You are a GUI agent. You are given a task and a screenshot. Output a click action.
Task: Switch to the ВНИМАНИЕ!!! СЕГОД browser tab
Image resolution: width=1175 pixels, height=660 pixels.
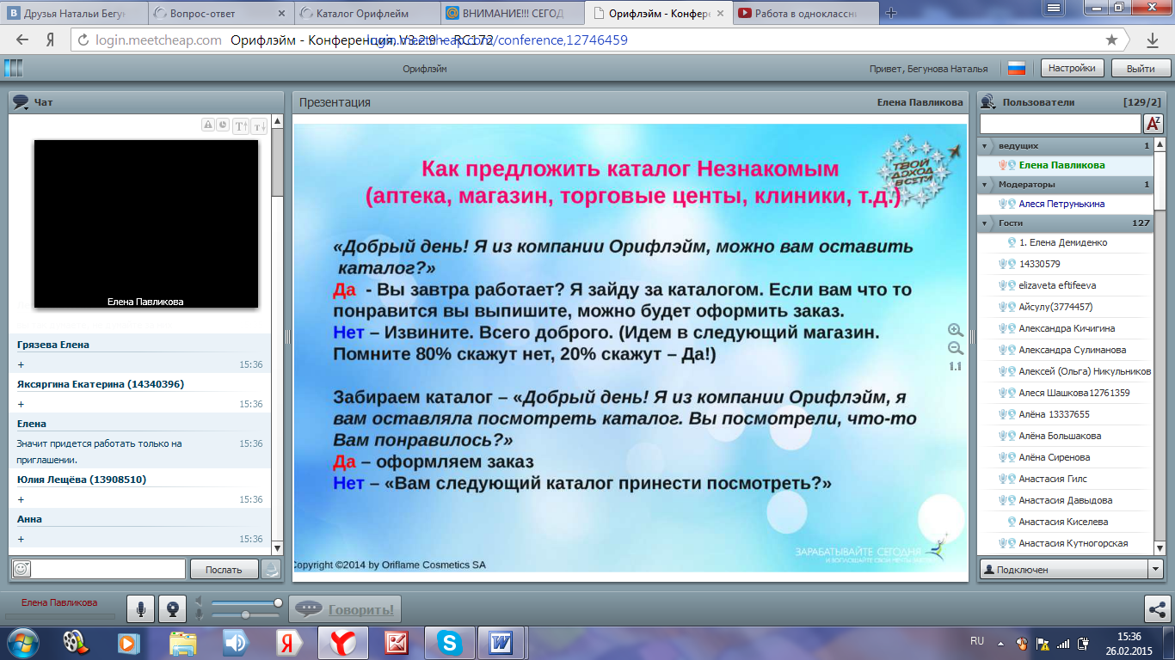[x=514, y=13]
